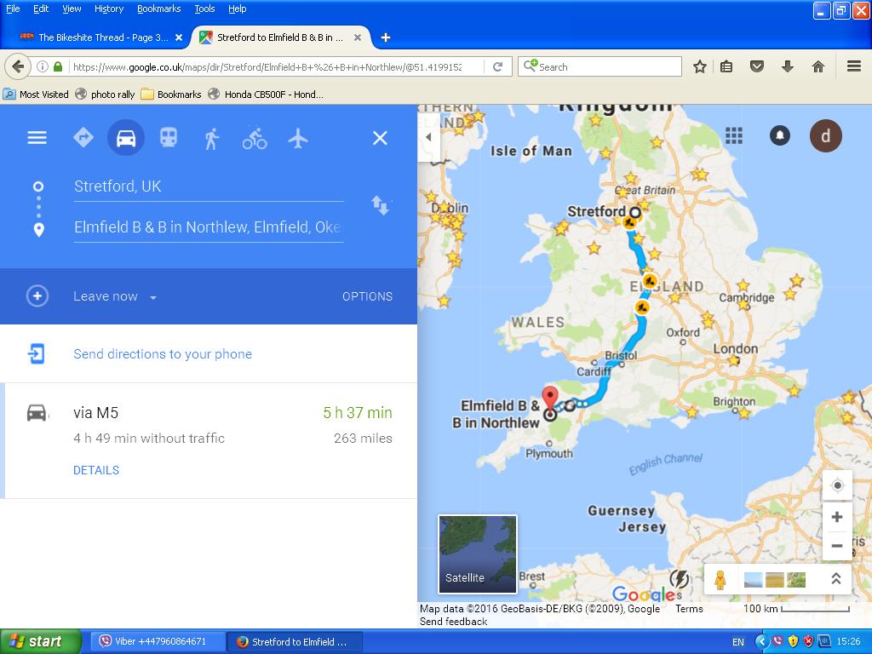Choose driving travel mode

(126, 137)
